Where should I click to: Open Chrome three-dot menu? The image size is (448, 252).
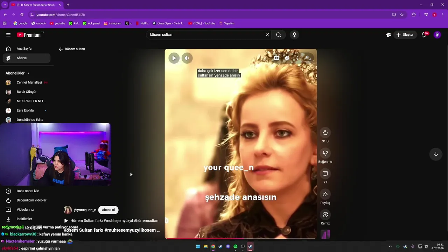pos(443,15)
